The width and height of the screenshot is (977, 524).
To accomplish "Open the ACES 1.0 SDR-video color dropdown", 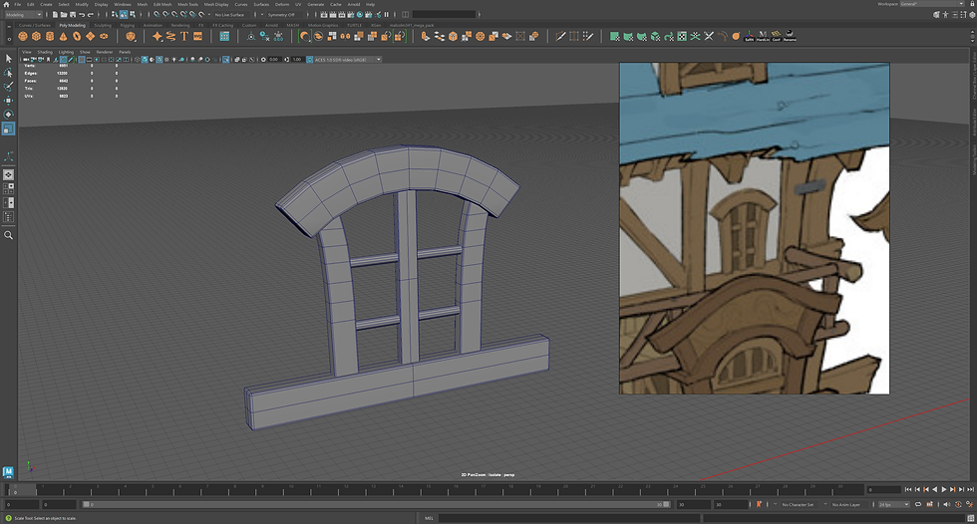I will (347, 60).
